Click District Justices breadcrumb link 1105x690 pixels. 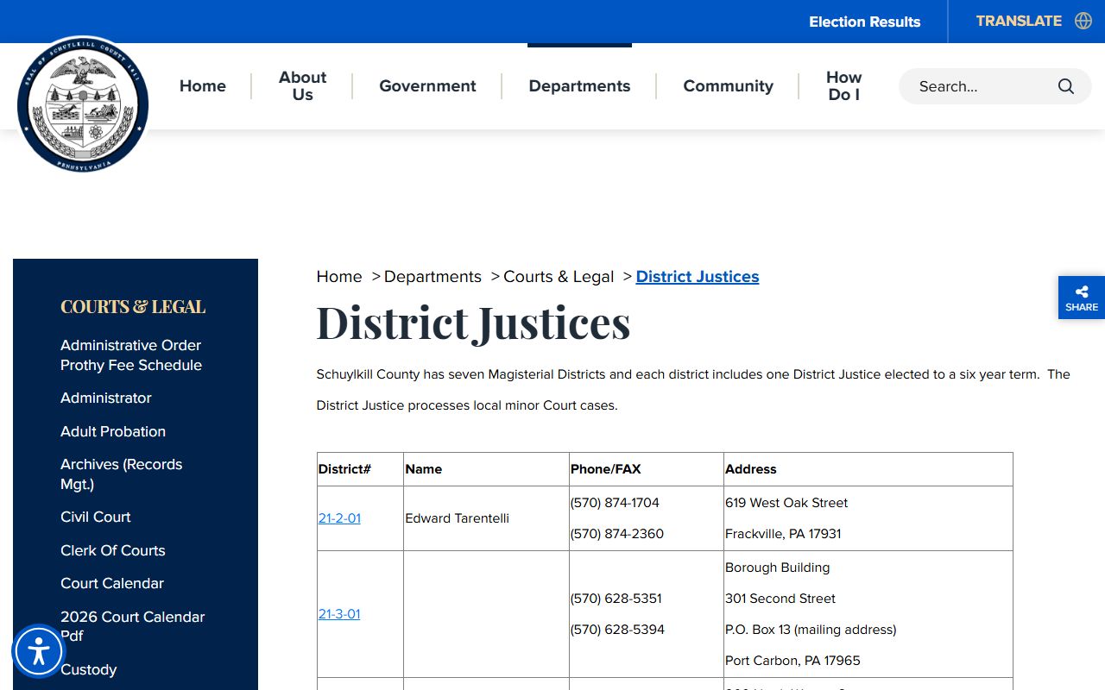click(698, 277)
